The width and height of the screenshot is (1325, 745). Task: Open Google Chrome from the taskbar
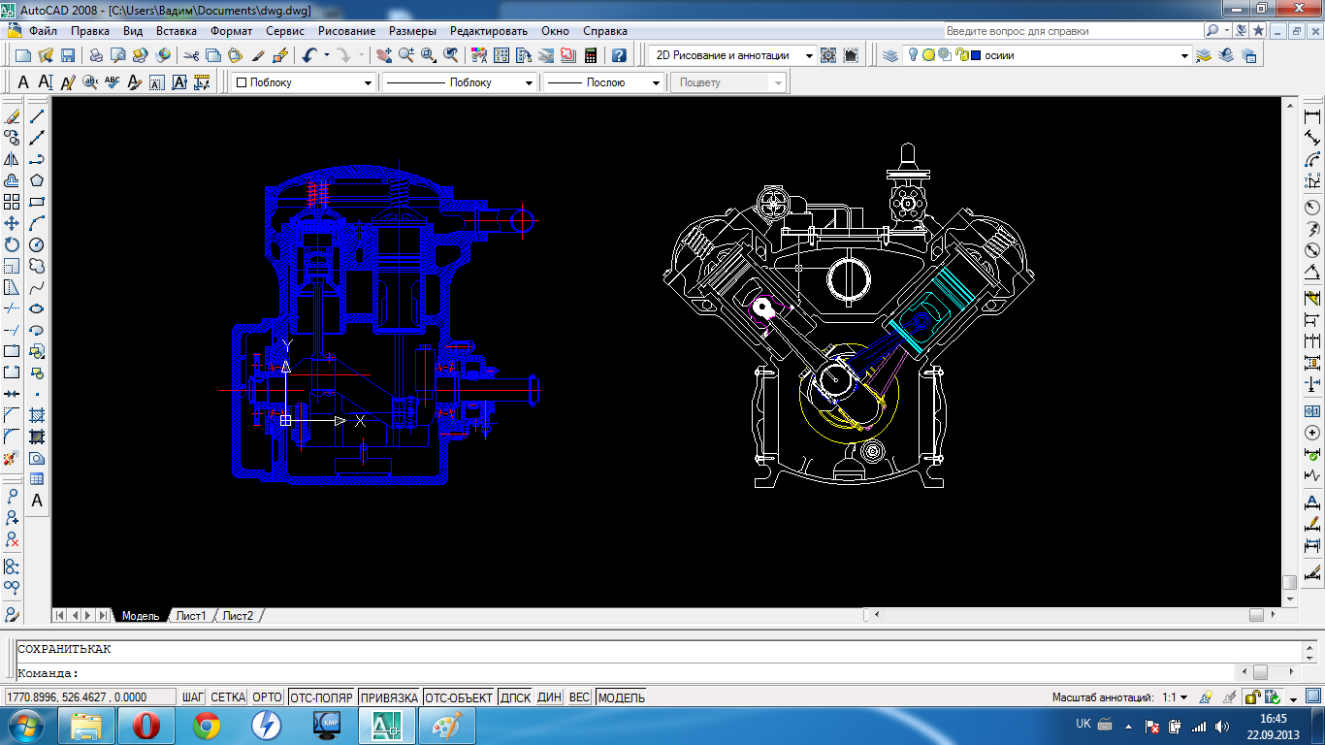(207, 725)
